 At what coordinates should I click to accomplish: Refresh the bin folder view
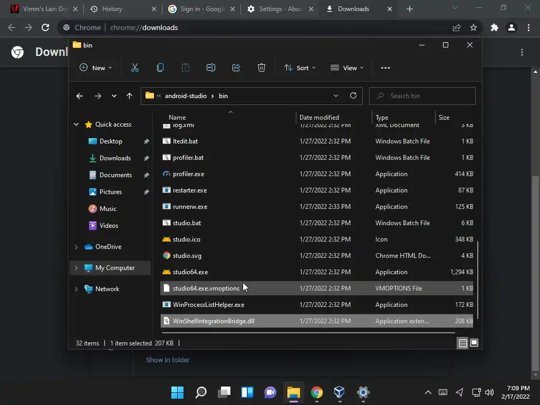click(353, 96)
